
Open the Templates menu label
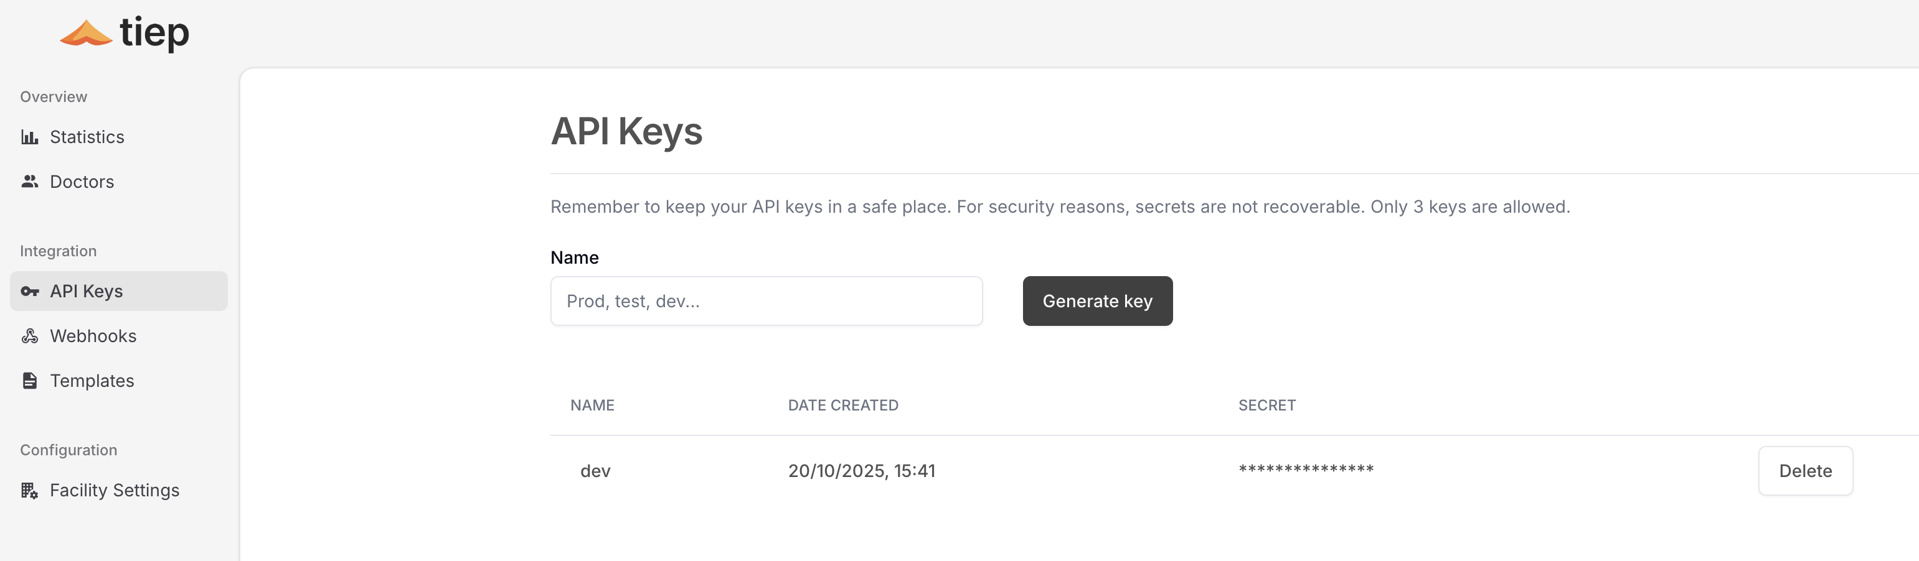pos(92,381)
